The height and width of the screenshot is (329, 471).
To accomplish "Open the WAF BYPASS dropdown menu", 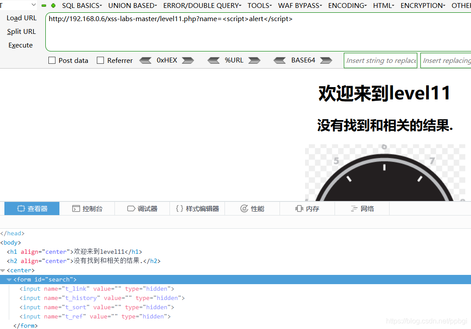I will [300, 6].
